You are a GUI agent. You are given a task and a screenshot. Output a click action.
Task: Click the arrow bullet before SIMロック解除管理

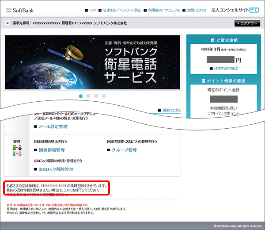[x=35, y=169]
